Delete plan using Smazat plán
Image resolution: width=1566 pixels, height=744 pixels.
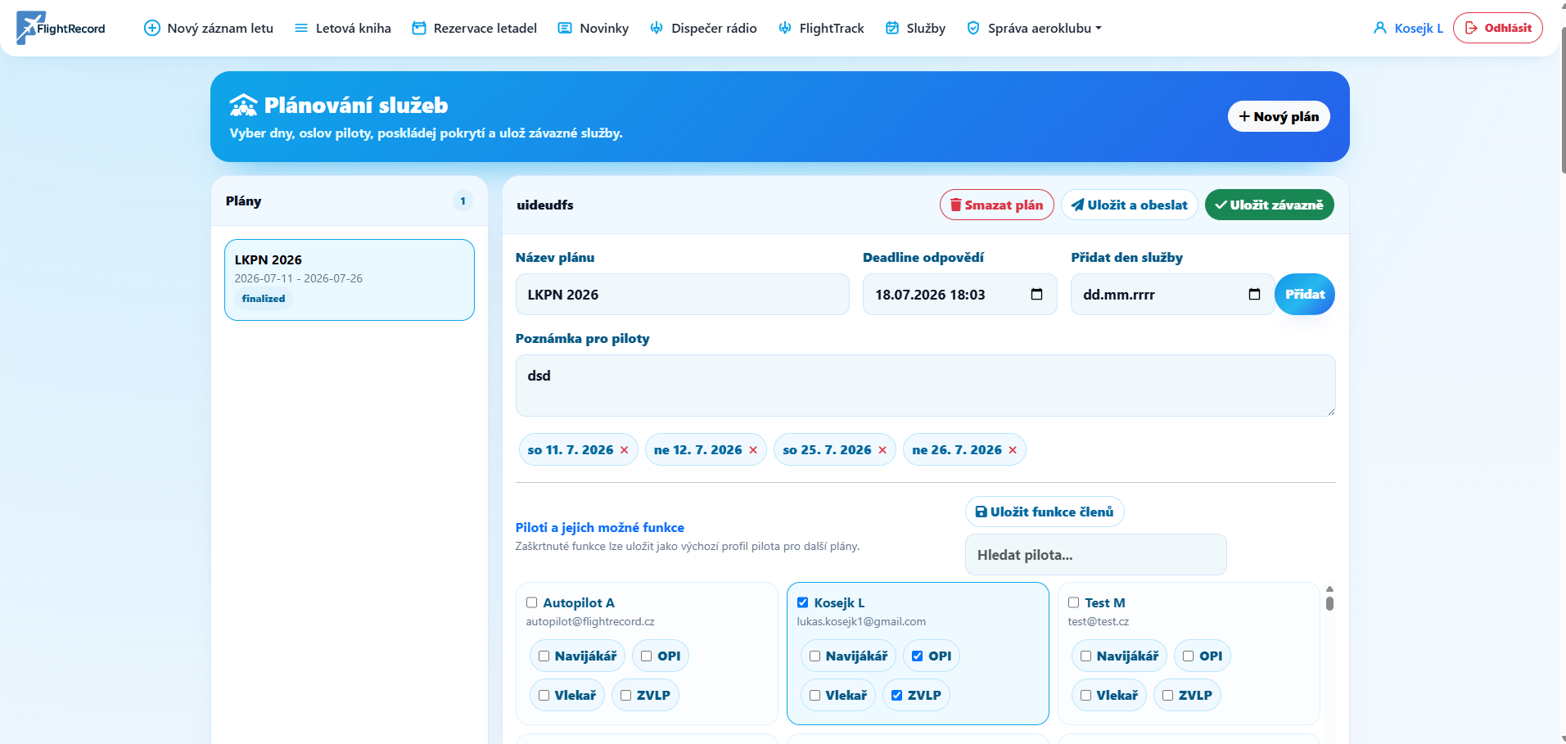click(996, 205)
